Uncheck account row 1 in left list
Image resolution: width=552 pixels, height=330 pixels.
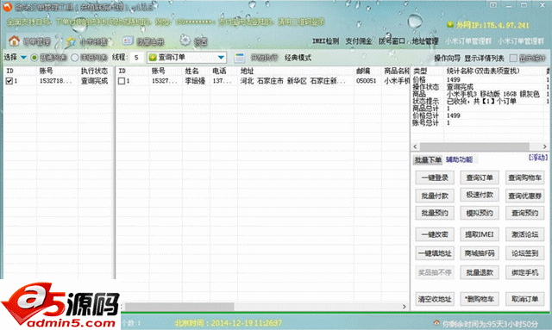point(9,81)
